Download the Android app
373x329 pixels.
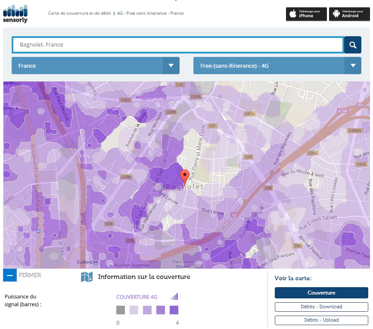349,14
